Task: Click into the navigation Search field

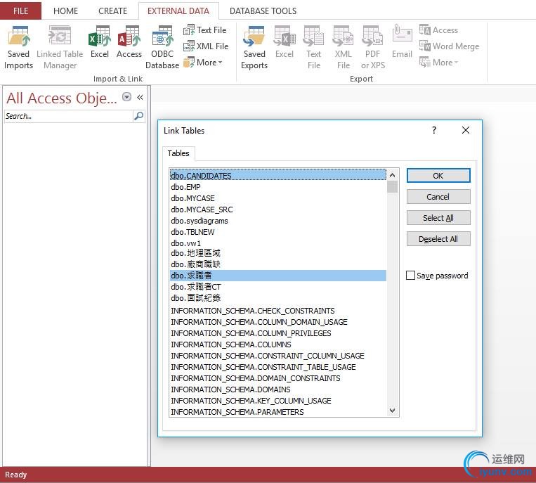Action: (x=68, y=116)
